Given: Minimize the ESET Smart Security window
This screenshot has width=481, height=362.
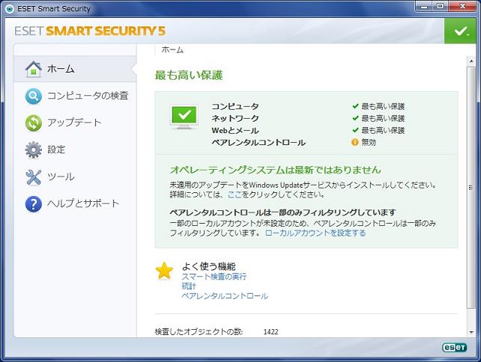Looking at the screenshot, I should click(425, 6).
